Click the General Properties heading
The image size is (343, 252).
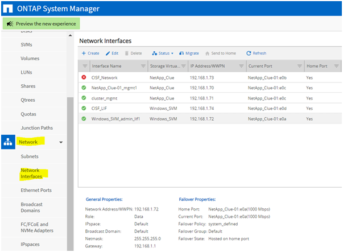[104, 199]
